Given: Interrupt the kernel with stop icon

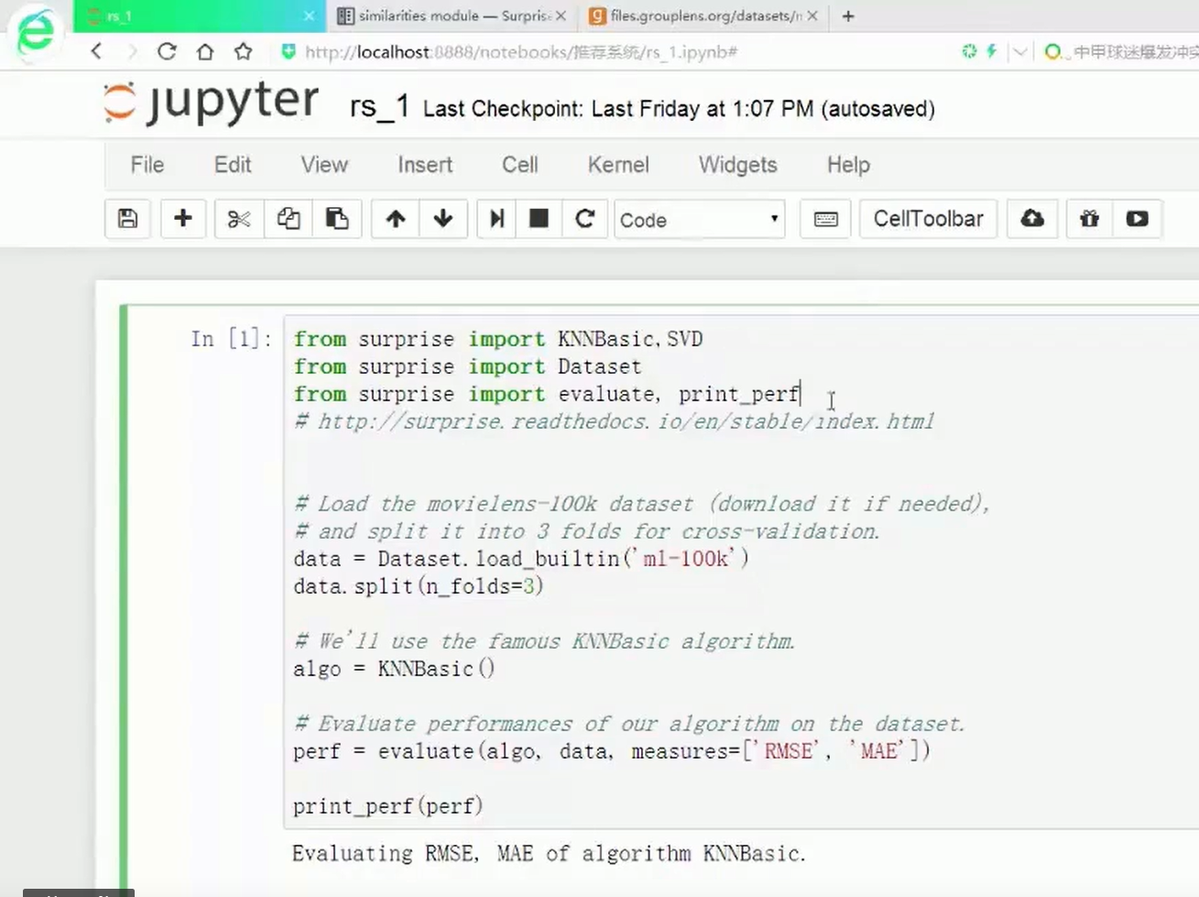Looking at the screenshot, I should point(540,219).
